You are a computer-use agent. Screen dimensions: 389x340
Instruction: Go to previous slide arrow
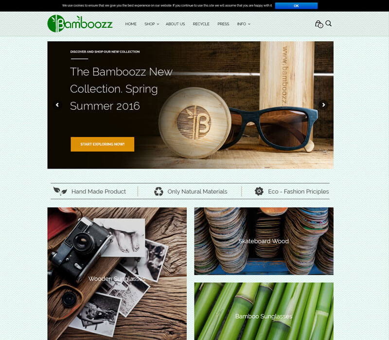(x=57, y=105)
